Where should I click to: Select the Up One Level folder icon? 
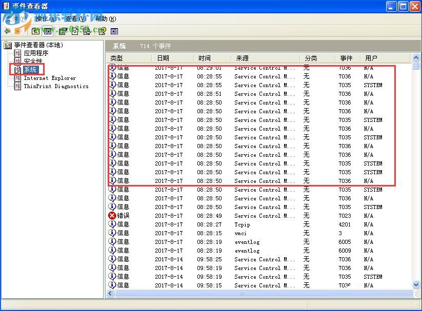click(35, 31)
